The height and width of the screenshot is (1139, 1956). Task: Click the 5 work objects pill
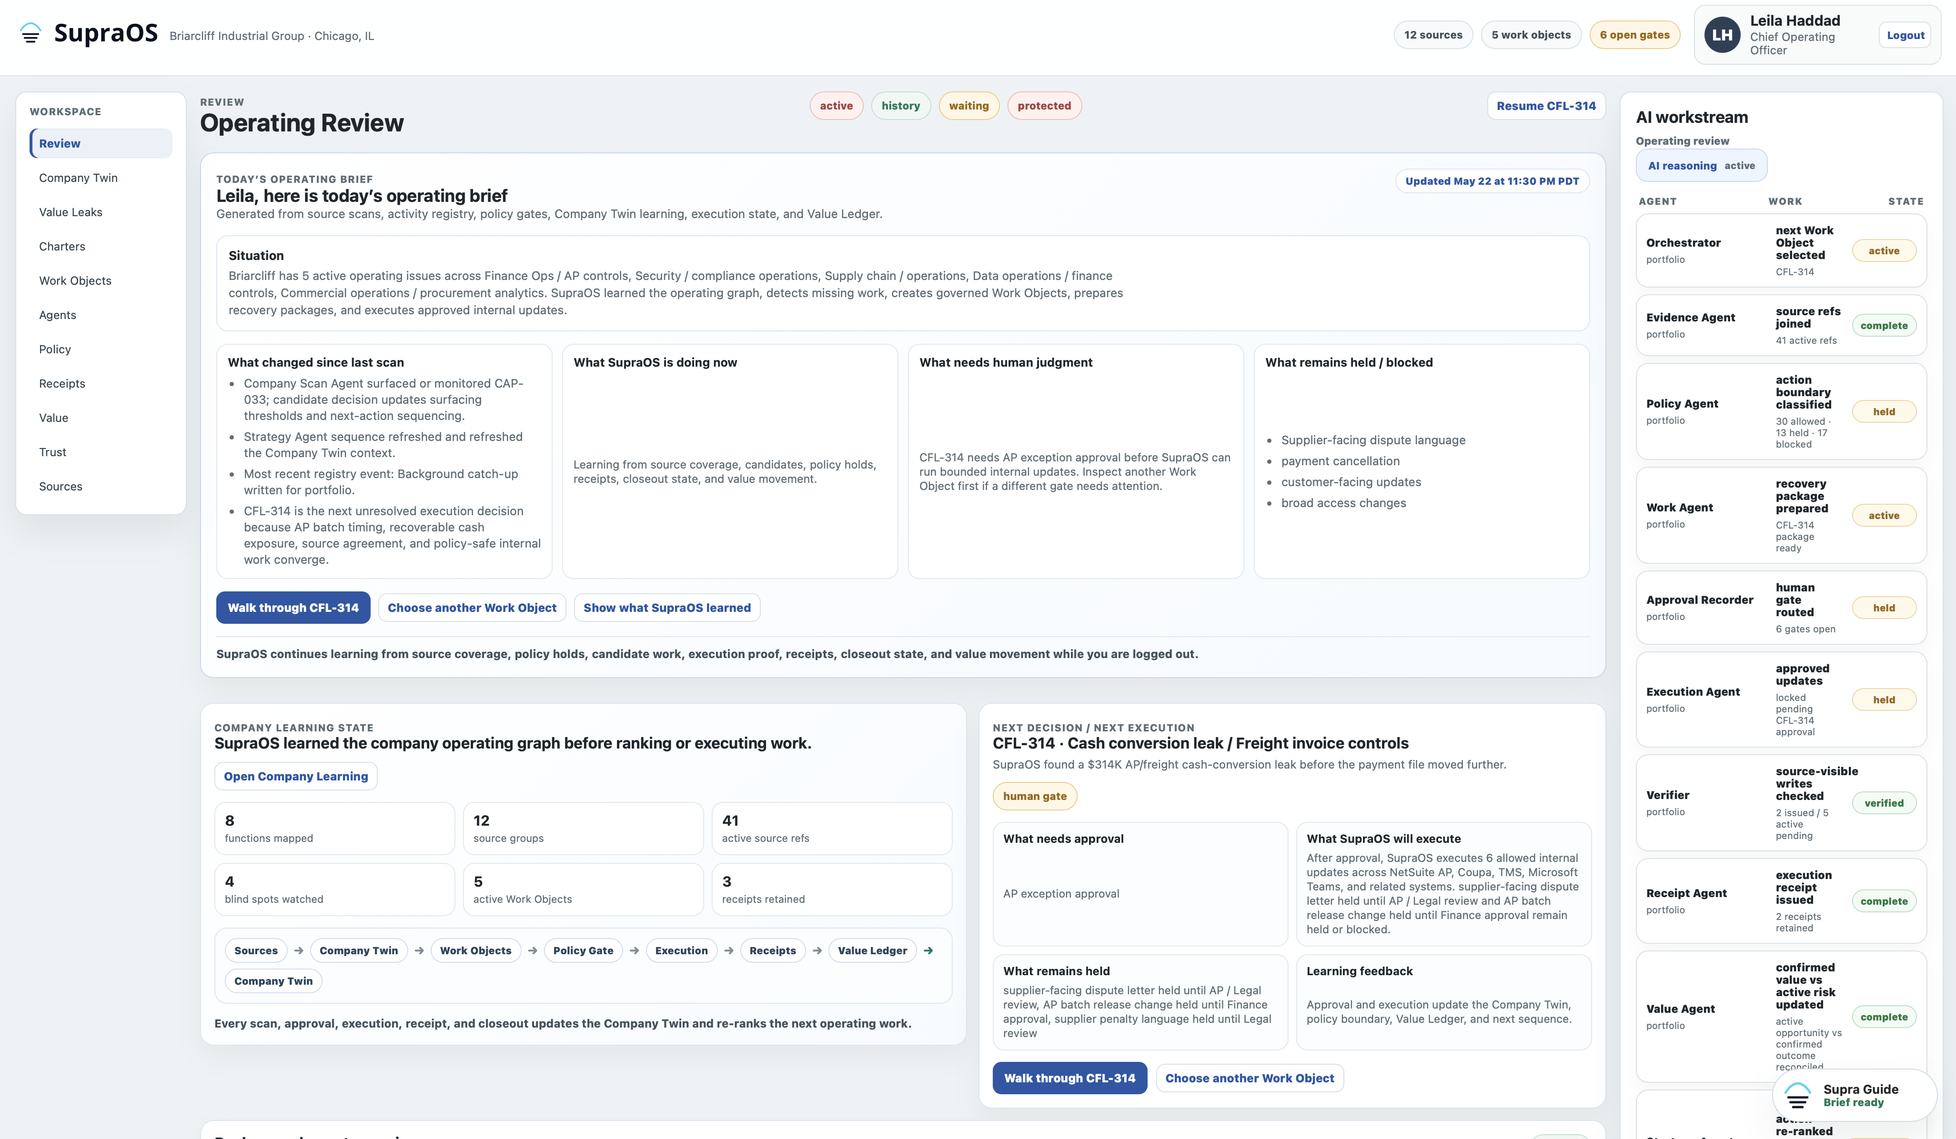point(1531,35)
